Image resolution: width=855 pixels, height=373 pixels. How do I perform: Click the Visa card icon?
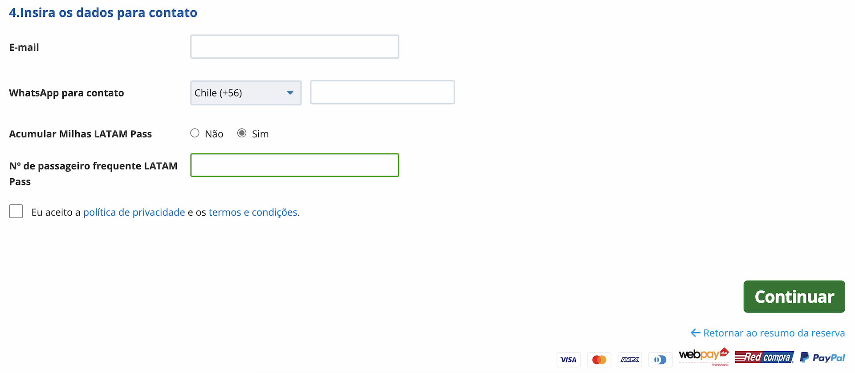568,360
